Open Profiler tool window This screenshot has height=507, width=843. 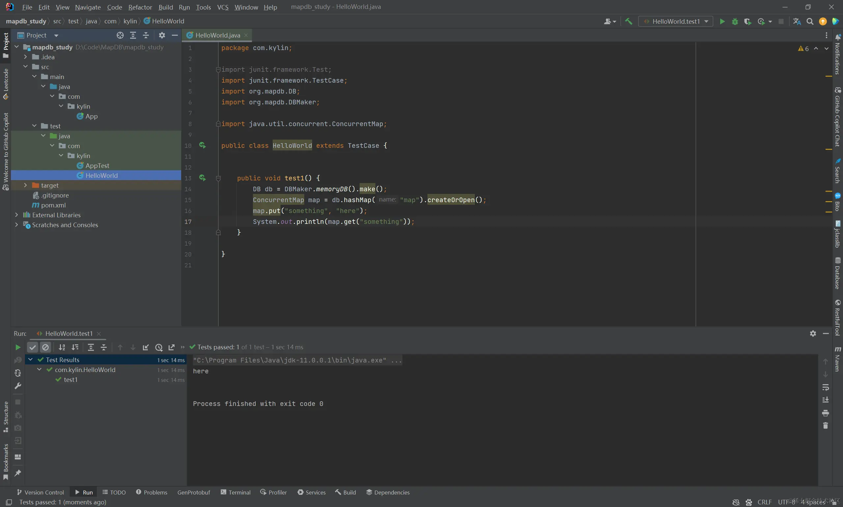pyautogui.click(x=273, y=492)
